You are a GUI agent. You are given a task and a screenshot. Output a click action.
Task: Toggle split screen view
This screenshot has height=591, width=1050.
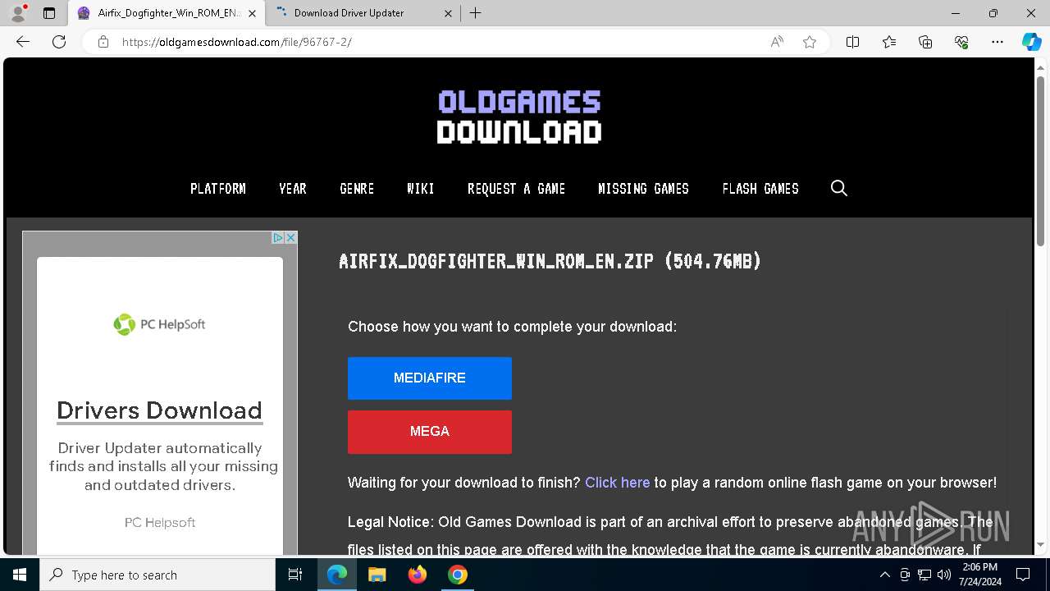[x=853, y=42]
